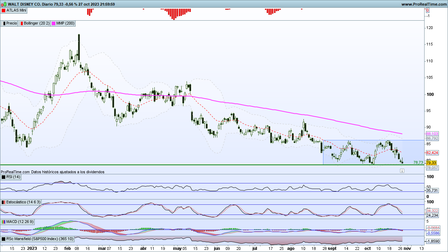This screenshot has width=448, height=252.
Task: Click the ATLAS Mini value box showing 0
Action: pos(427,10)
